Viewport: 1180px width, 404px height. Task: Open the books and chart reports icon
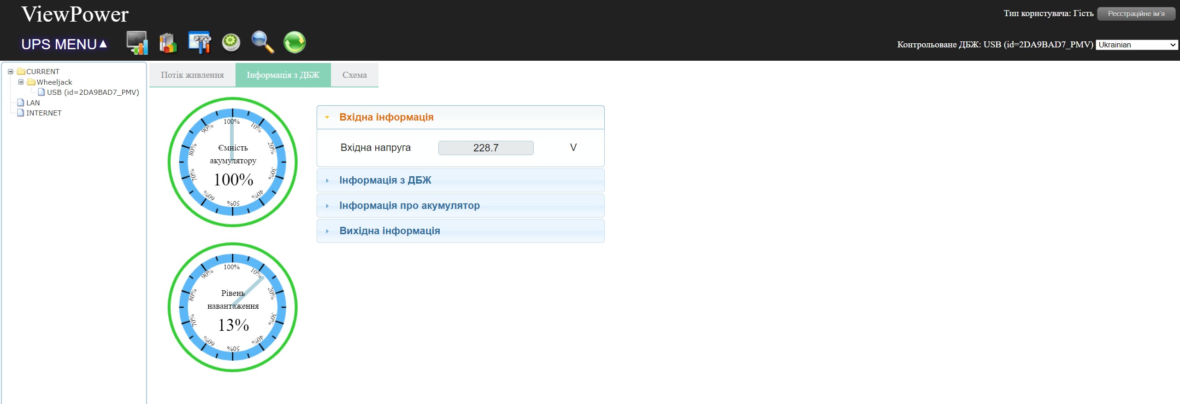coord(168,43)
